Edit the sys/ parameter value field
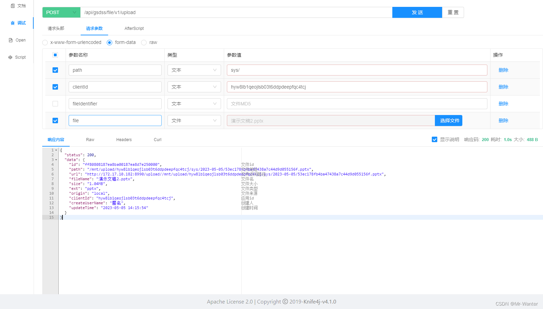The width and height of the screenshot is (543, 309). (x=357, y=70)
